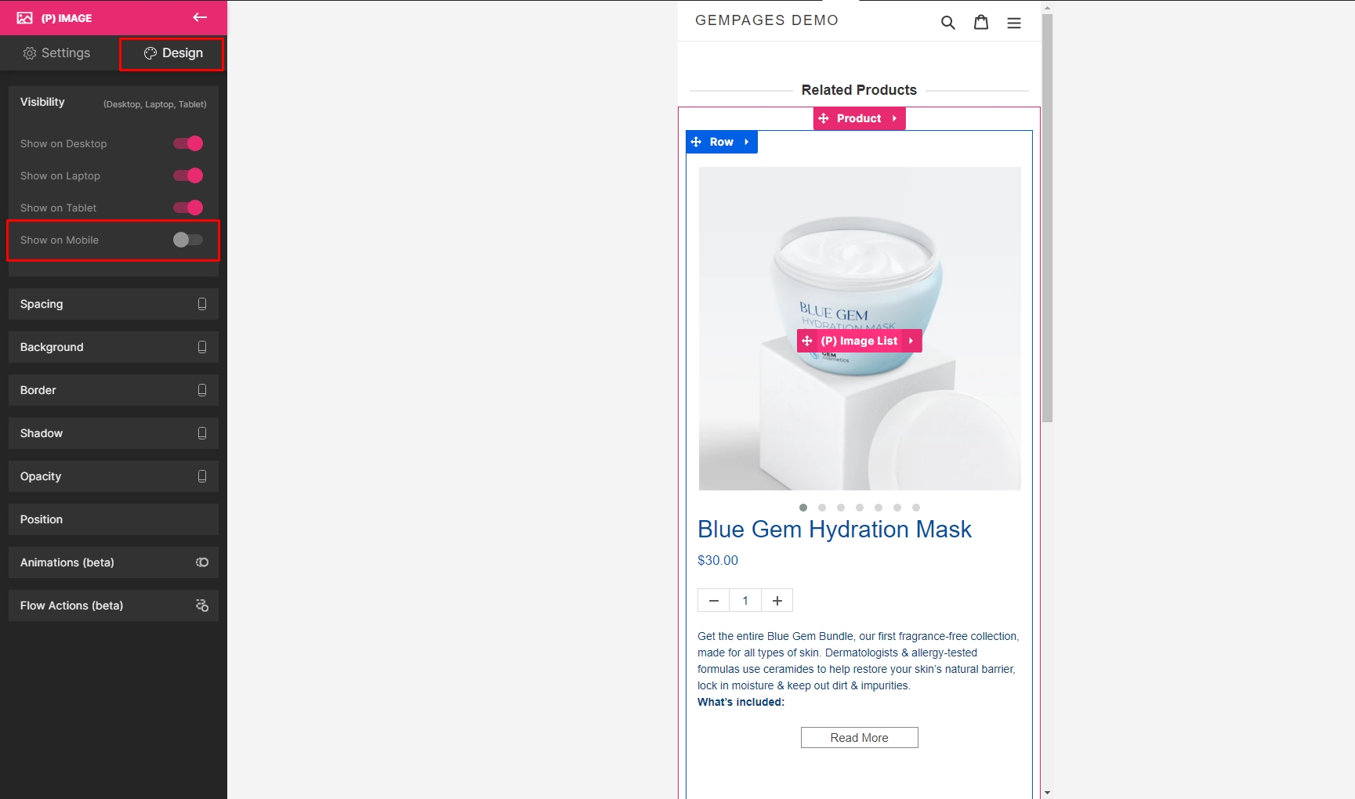Image resolution: width=1355 pixels, height=799 pixels.
Task: Click the Blue Gem product image
Action: [x=860, y=329]
